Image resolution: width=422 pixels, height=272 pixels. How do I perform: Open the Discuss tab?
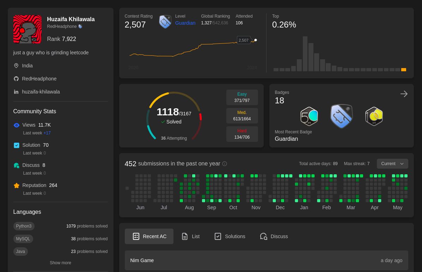[x=274, y=236]
